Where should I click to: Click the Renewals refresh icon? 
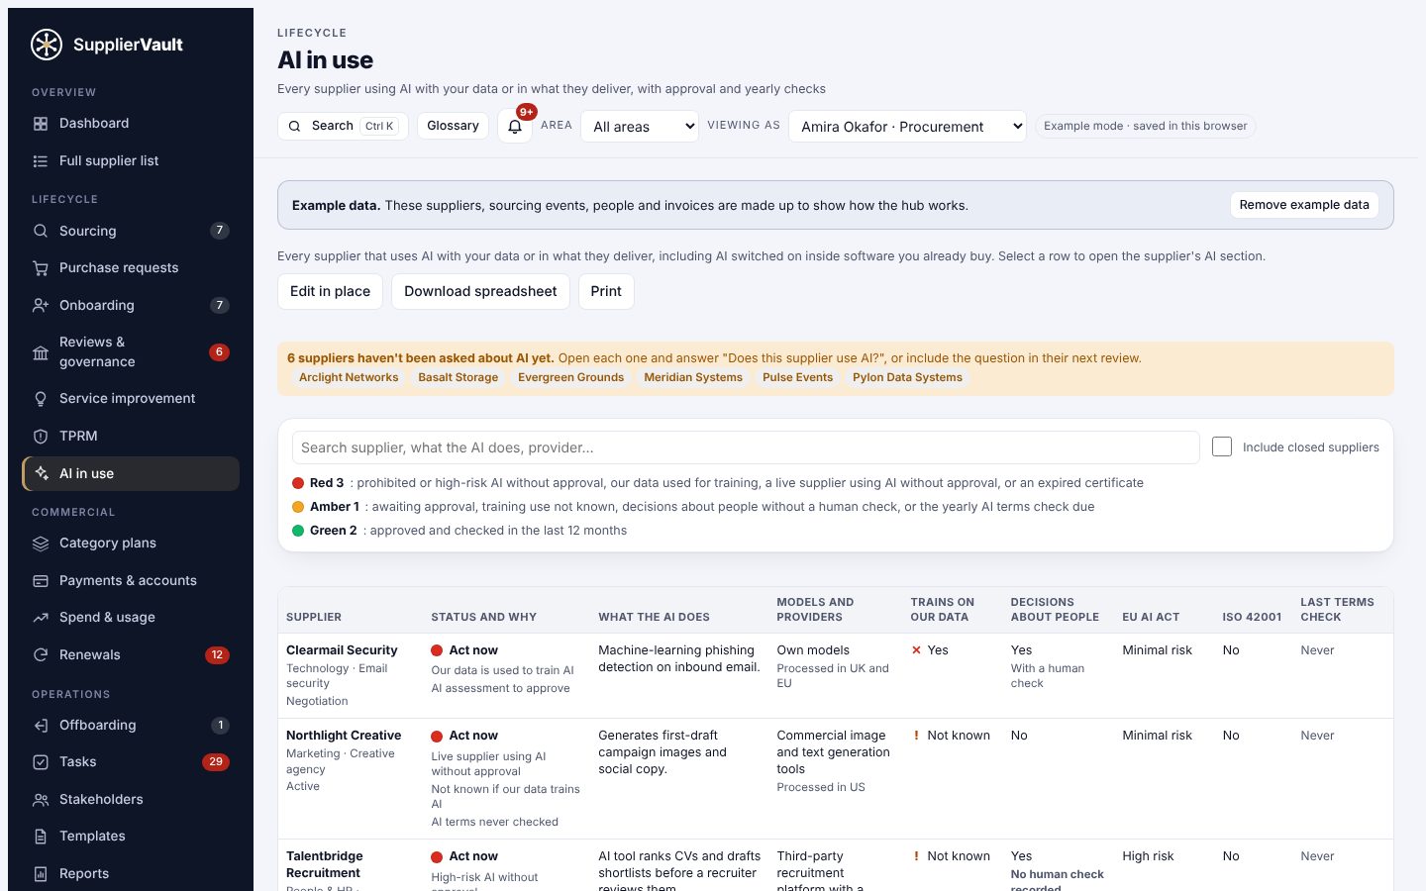[41, 655]
